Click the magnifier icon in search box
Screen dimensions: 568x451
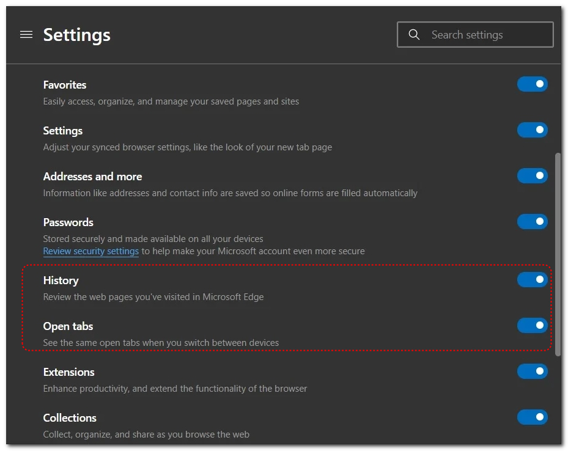(414, 35)
